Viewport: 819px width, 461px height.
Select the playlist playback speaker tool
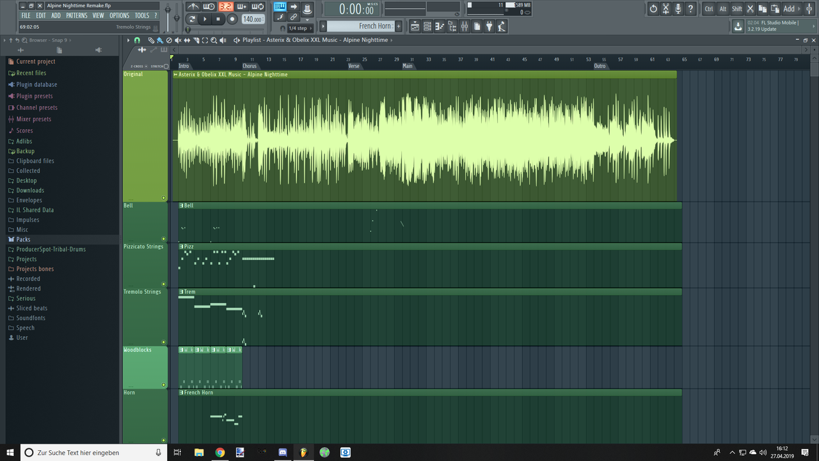[223, 40]
